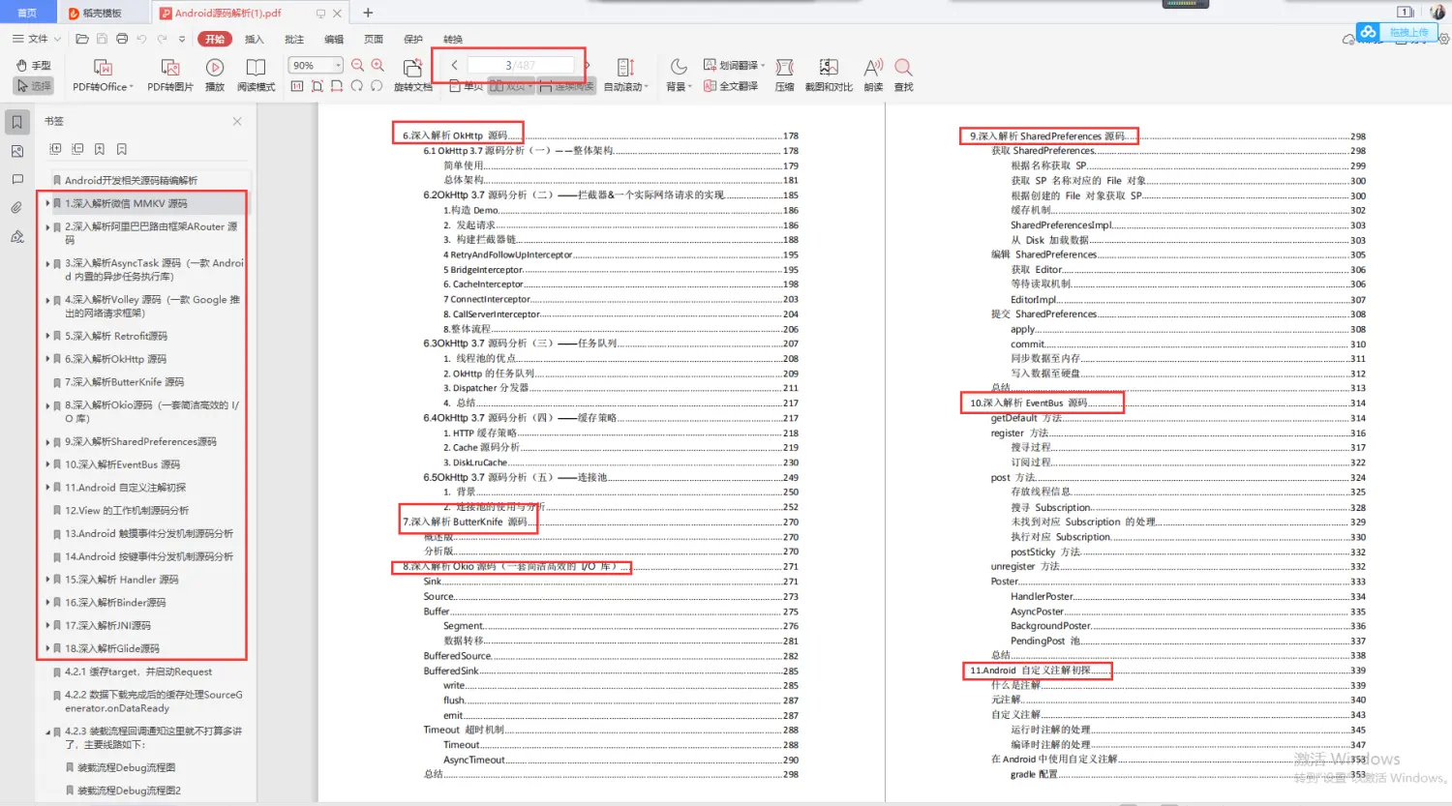
Task: Click the add bookmark icon
Action: click(100, 149)
